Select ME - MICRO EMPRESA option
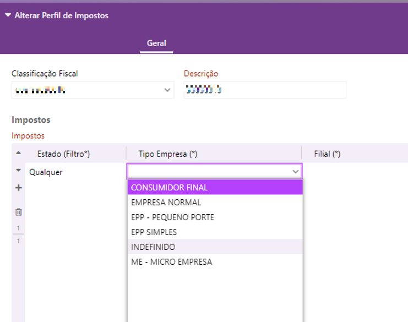Viewport: 408px width, 322px height. point(171,262)
